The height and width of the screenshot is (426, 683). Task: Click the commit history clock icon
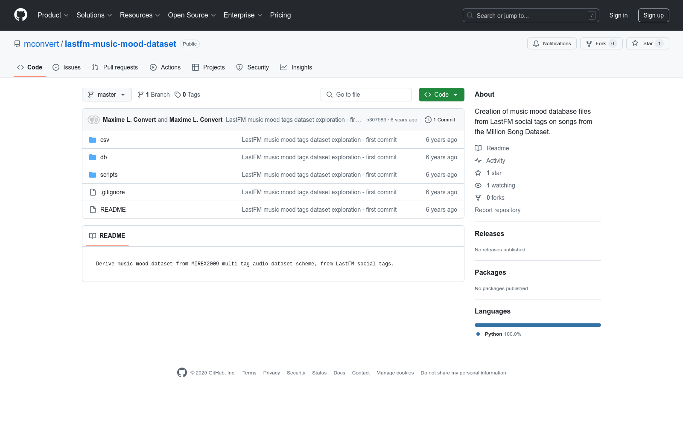(x=428, y=120)
